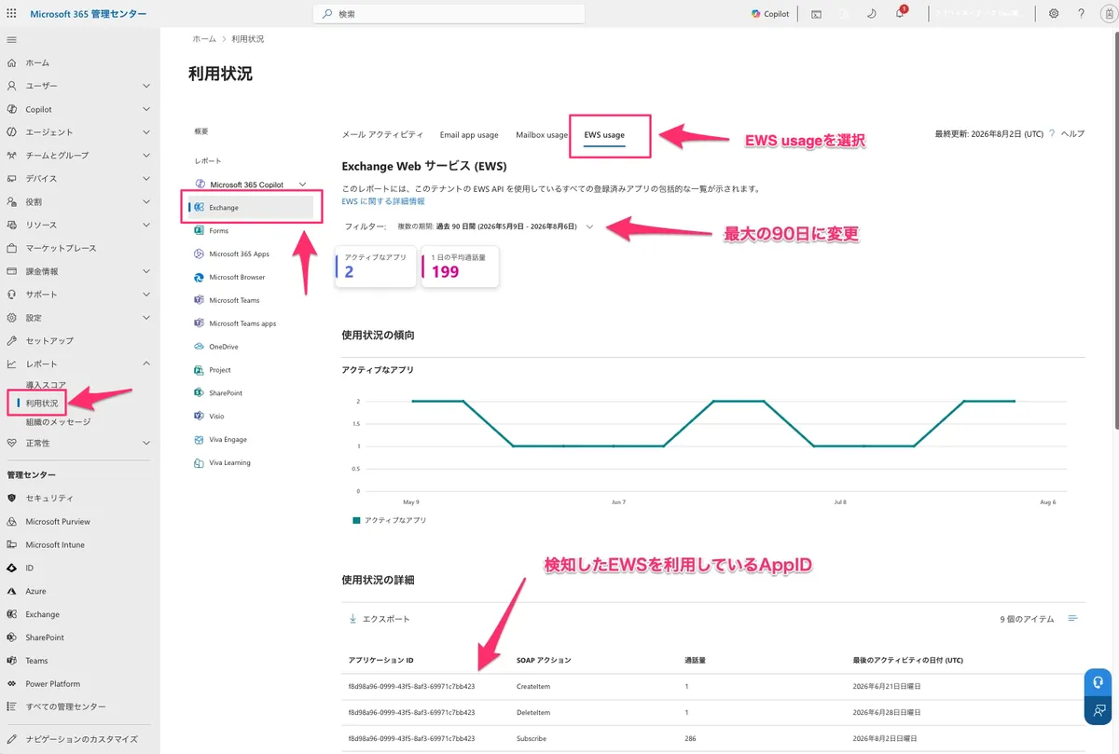Open the app launcher waffle icon
The height and width of the screenshot is (754, 1119).
(11, 14)
